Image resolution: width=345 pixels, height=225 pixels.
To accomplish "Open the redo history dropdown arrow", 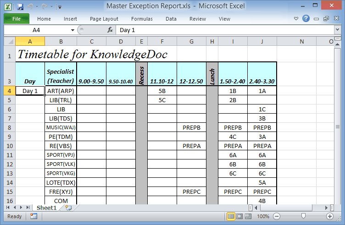I will pos(51,7).
